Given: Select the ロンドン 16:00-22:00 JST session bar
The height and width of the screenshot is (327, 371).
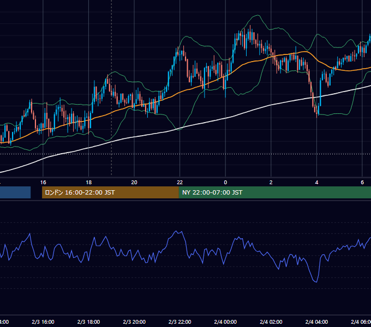Looking at the screenshot, I should point(110,192).
